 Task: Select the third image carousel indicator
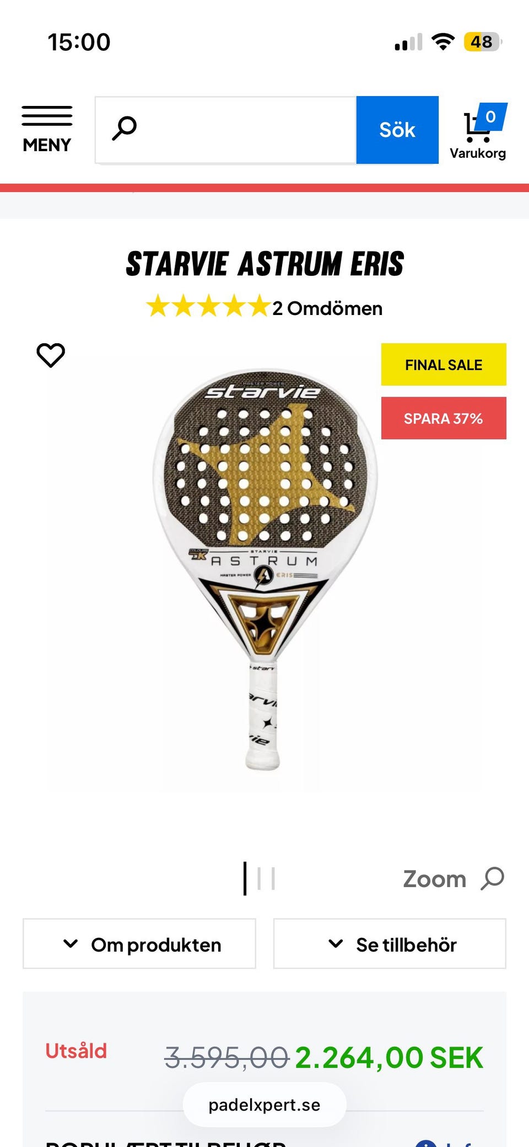click(x=273, y=879)
